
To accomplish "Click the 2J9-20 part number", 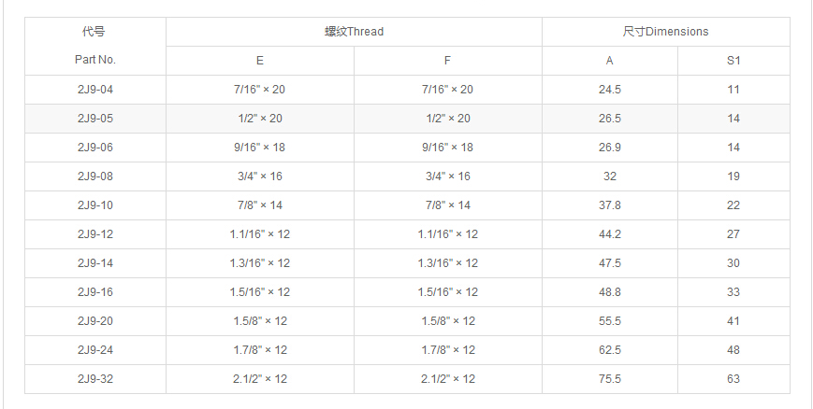I will [94, 321].
